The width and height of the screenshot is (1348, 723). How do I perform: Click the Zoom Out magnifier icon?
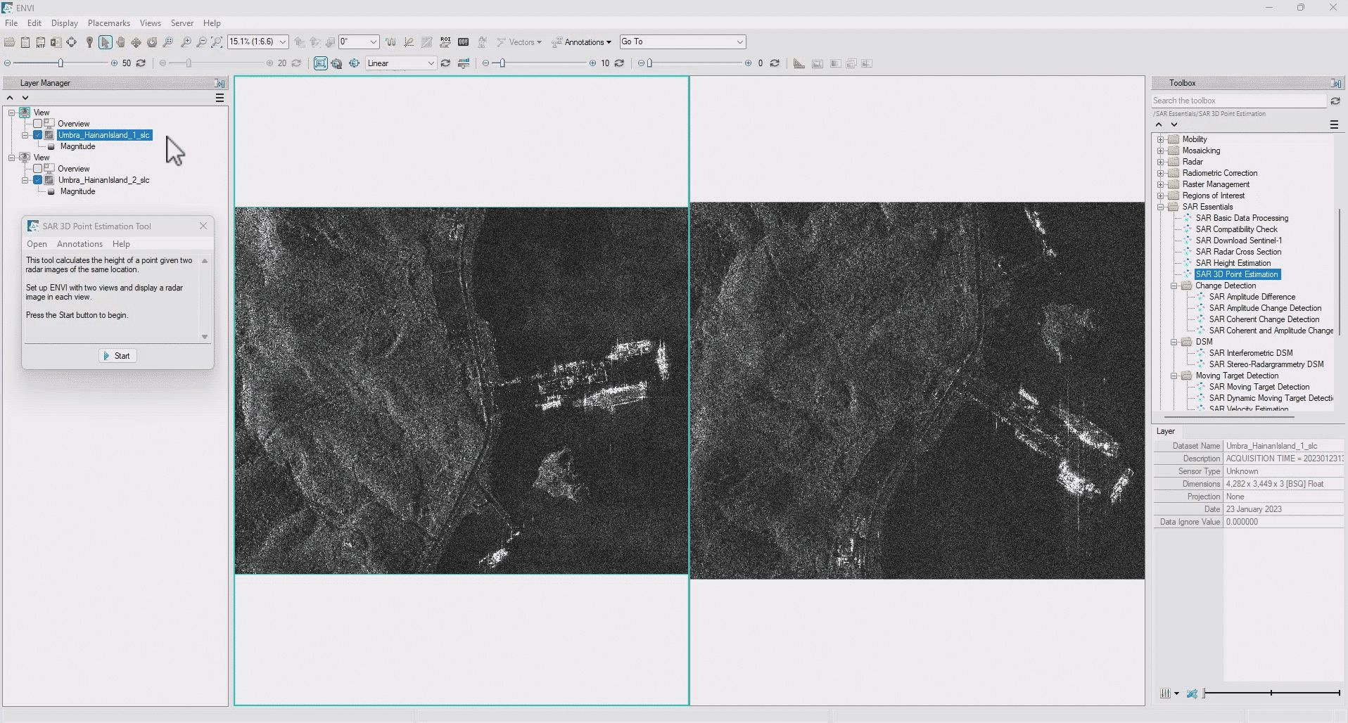[x=201, y=42]
